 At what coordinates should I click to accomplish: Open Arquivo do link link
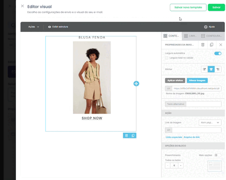point(192,137)
